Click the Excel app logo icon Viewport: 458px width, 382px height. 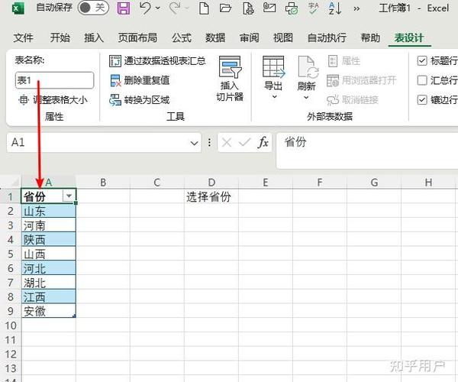point(18,8)
